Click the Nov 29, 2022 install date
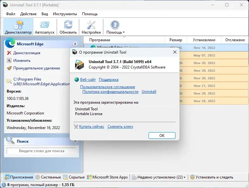The image size is (249, 188). (204, 101)
